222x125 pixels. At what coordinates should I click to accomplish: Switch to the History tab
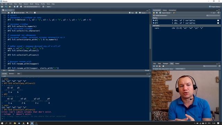click(x=164, y=10)
